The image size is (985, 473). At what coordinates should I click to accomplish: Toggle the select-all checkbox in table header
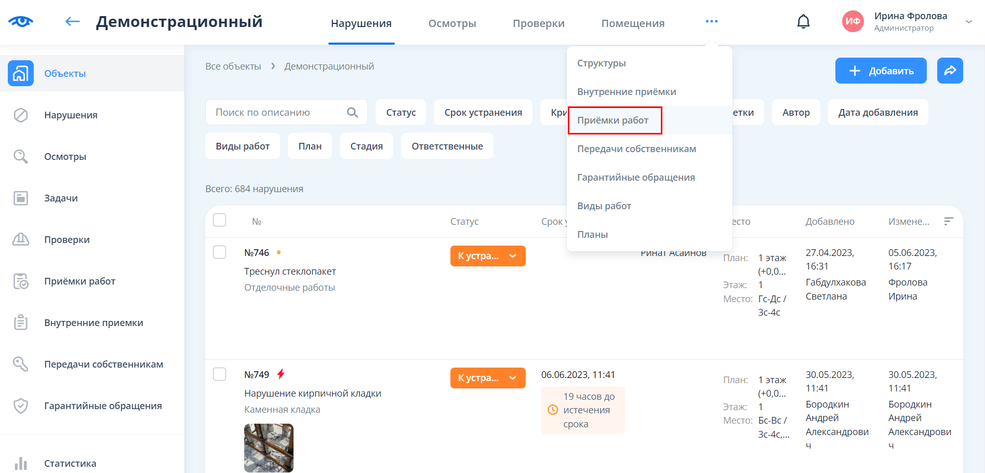[x=220, y=220]
